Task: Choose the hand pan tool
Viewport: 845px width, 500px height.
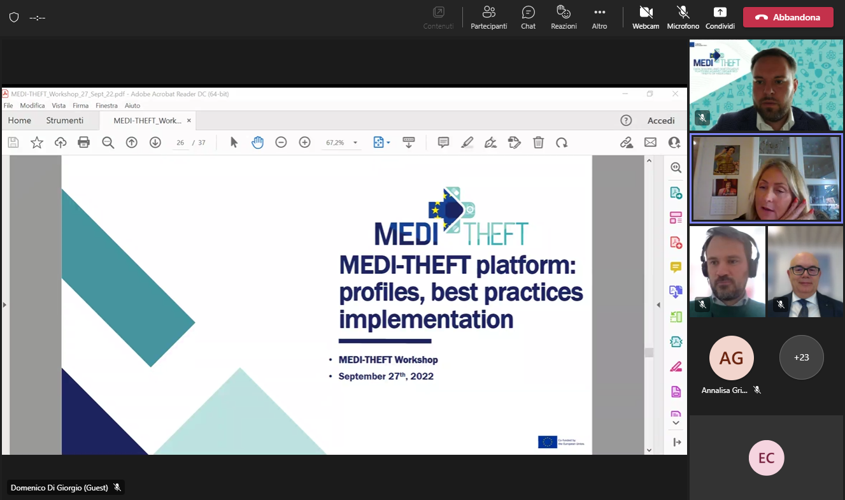Action: click(257, 143)
